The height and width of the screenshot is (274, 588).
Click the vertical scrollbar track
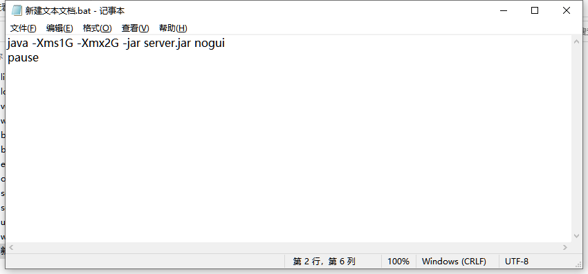[577, 139]
